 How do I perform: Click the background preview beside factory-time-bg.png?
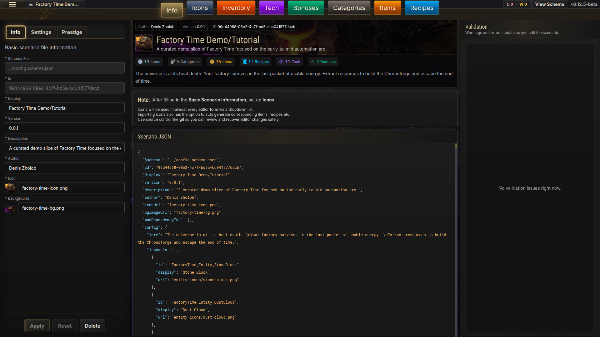point(10,208)
